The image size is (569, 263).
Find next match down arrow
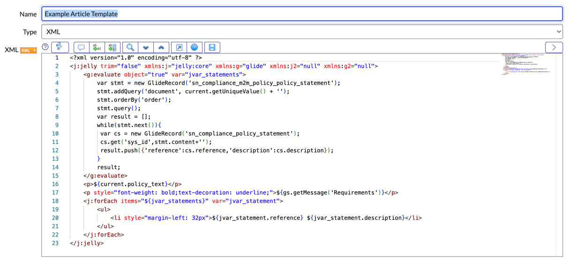click(146, 47)
